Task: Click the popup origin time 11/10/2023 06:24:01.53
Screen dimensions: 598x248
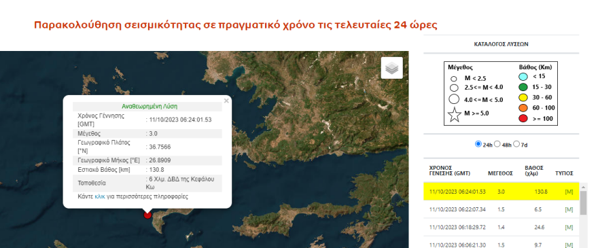Action: click(x=179, y=120)
